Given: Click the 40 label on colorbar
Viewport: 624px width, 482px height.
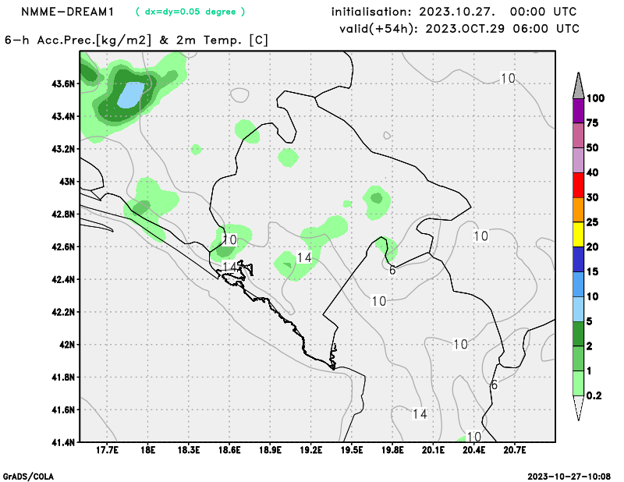Looking at the screenshot, I should pyautogui.click(x=593, y=172).
